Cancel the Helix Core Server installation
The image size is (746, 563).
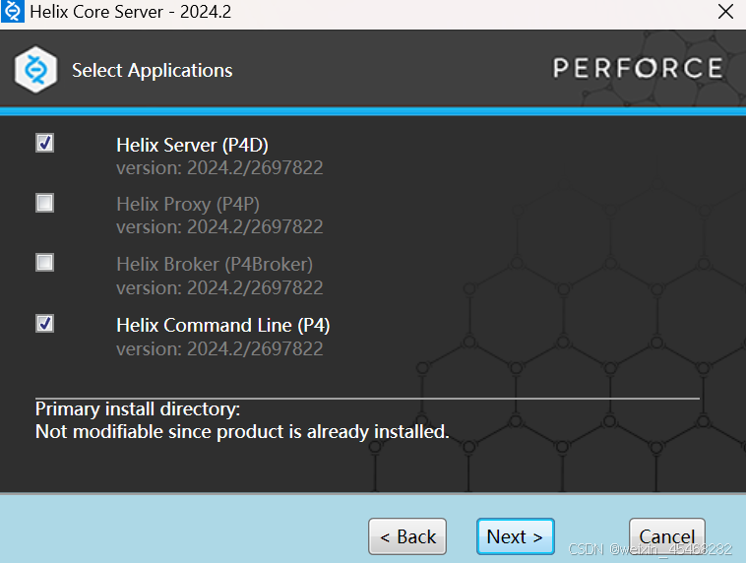(x=666, y=536)
